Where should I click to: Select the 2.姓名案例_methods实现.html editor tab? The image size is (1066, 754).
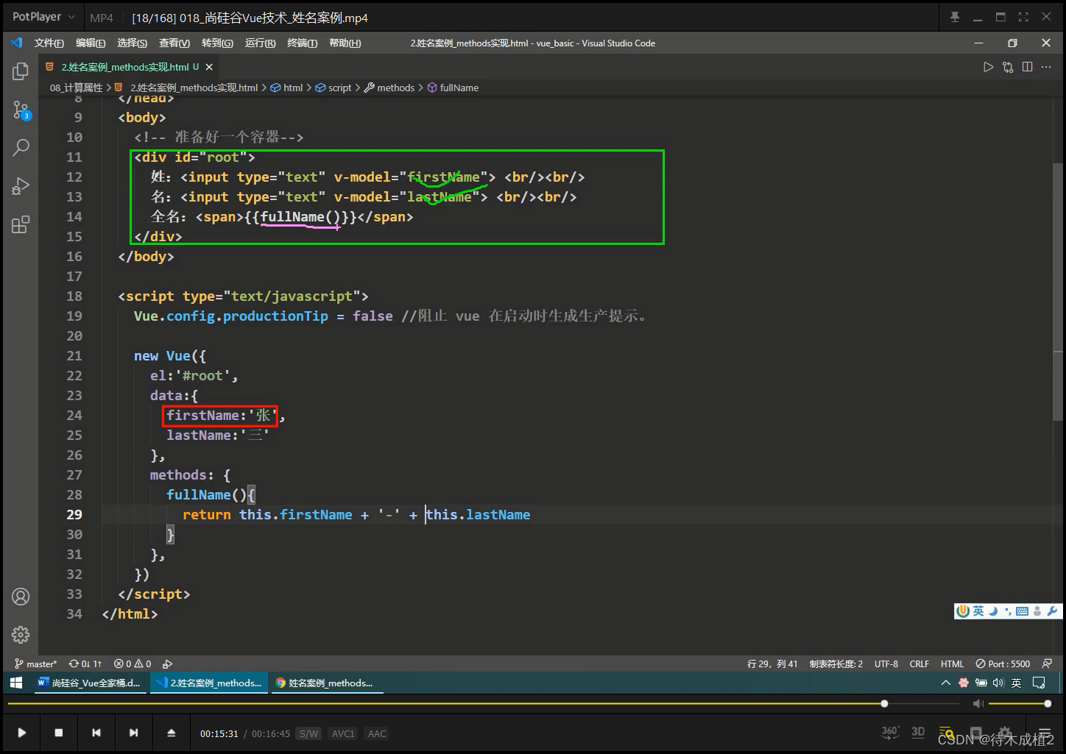(x=129, y=67)
